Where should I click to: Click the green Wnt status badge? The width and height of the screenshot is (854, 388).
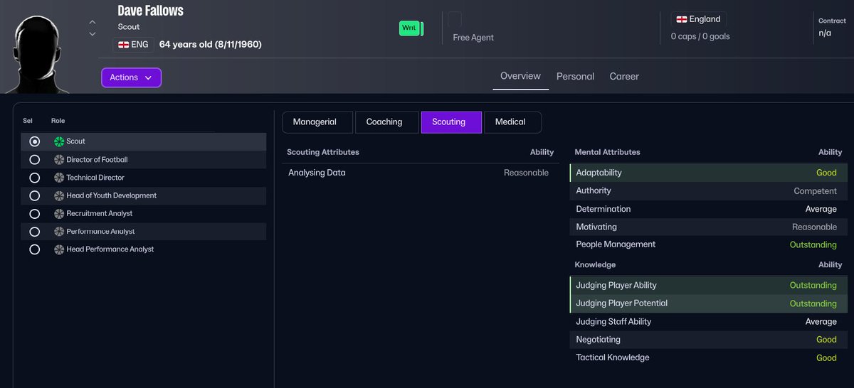(411, 28)
